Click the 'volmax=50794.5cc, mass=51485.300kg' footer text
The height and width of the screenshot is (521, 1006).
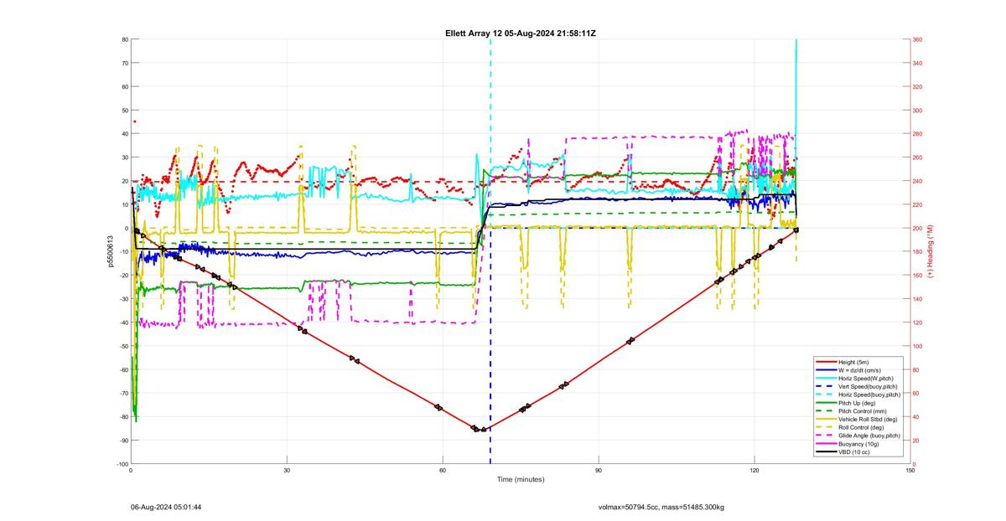pyautogui.click(x=661, y=507)
